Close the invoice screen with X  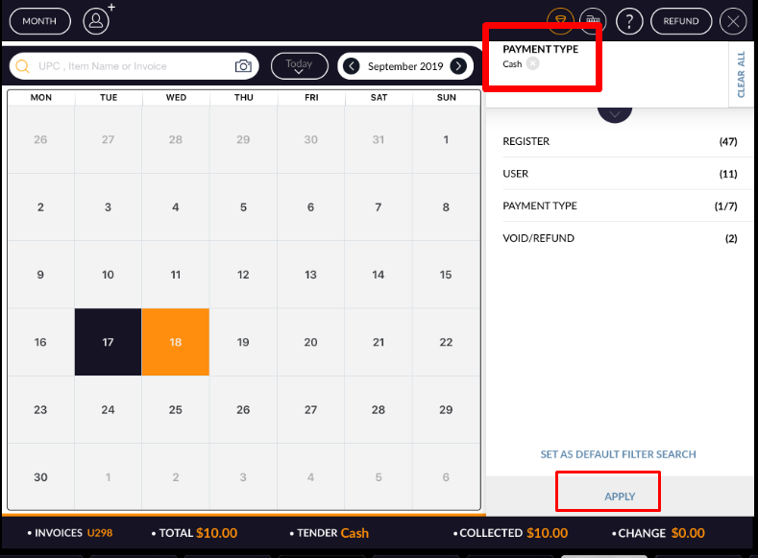pos(733,20)
